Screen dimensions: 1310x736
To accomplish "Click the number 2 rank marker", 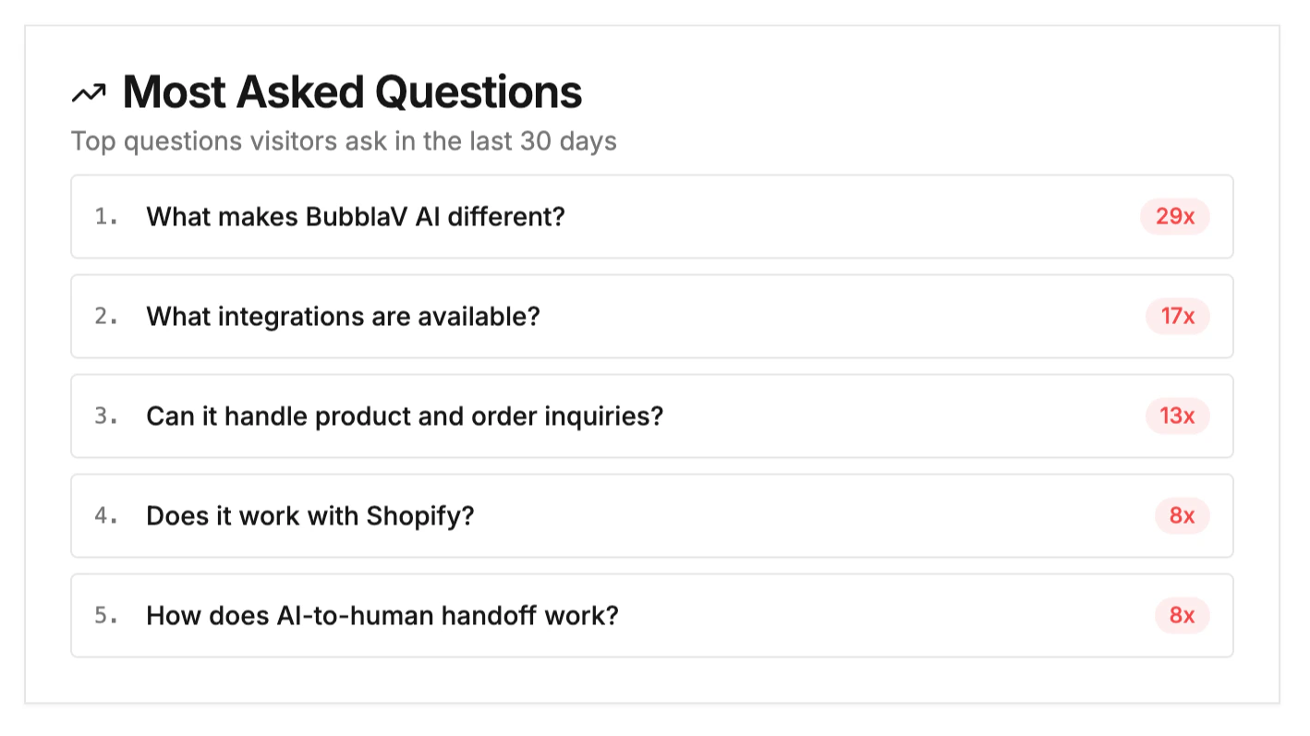I will (104, 316).
